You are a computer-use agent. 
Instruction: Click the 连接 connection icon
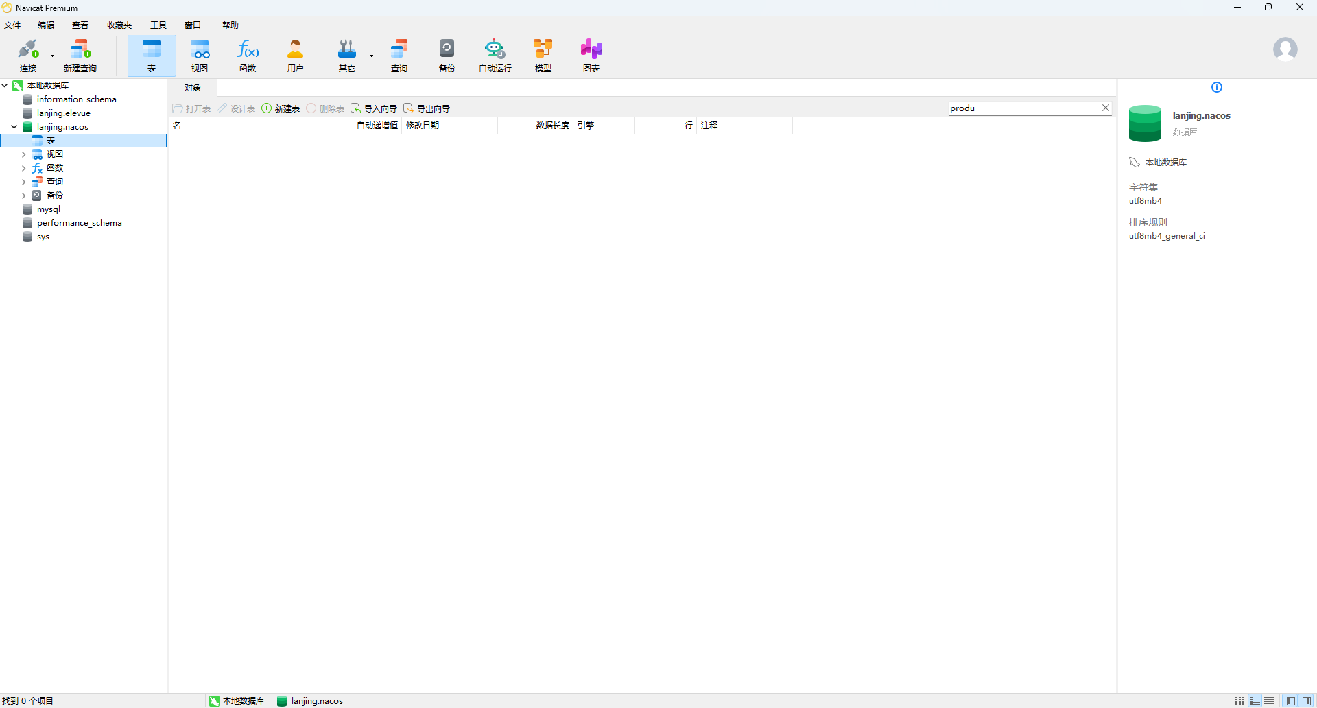click(28, 56)
